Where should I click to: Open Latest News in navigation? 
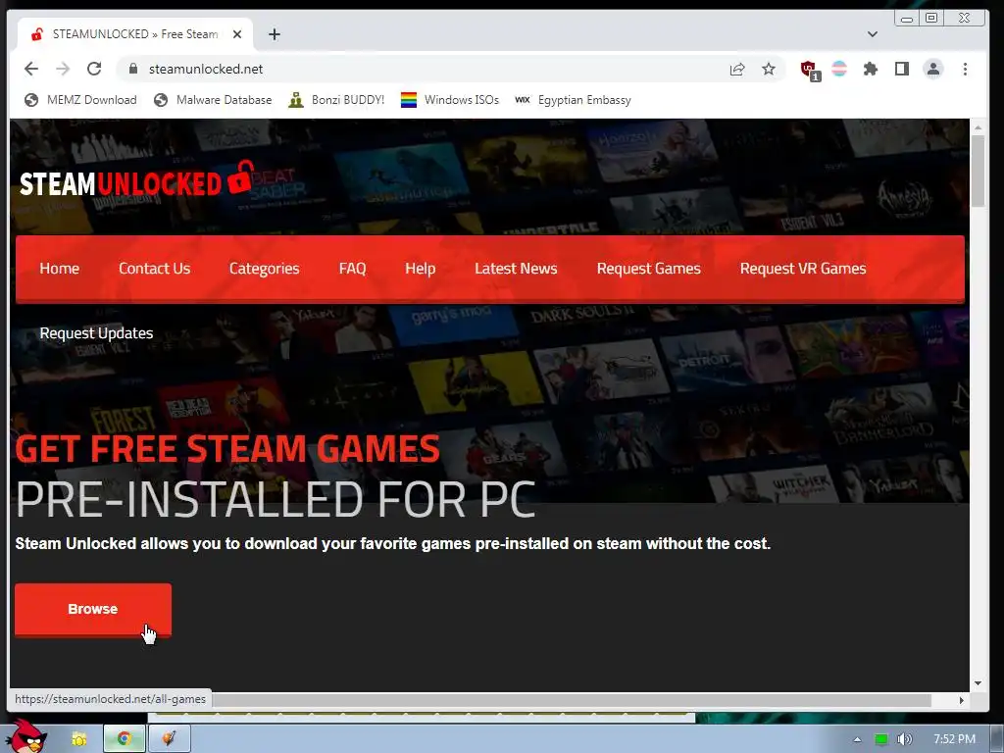tap(516, 269)
